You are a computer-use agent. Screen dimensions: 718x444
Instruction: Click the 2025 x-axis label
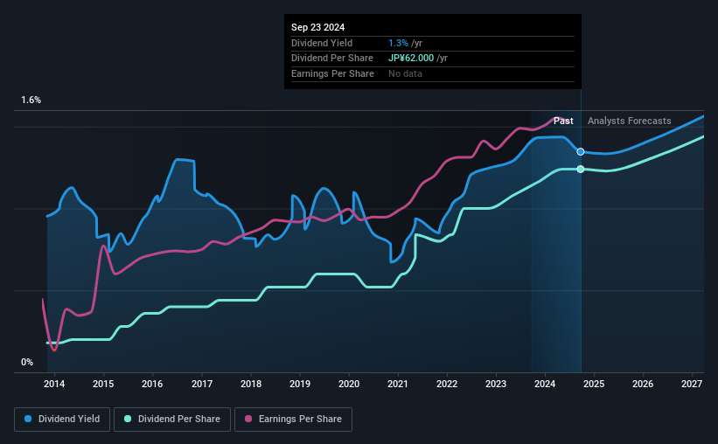pyautogui.click(x=594, y=384)
